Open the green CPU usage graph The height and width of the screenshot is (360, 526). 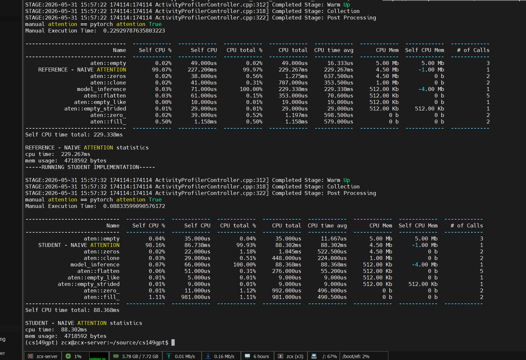(99, 356)
